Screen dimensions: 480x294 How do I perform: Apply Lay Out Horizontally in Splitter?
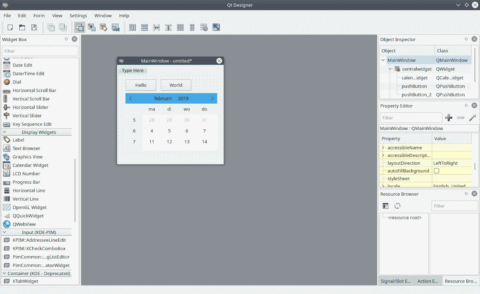(x=156, y=27)
